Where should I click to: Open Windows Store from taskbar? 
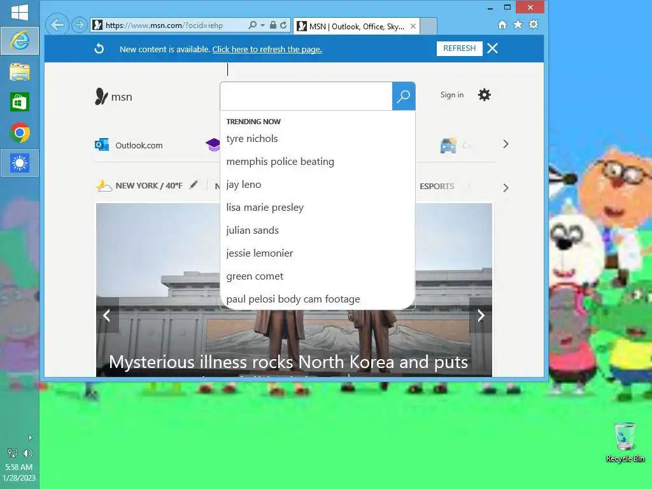tap(20, 102)
